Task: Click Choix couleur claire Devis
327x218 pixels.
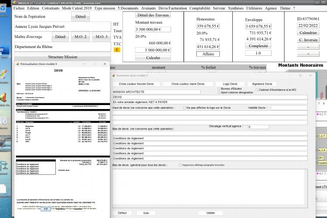Action: click(187, 84)
